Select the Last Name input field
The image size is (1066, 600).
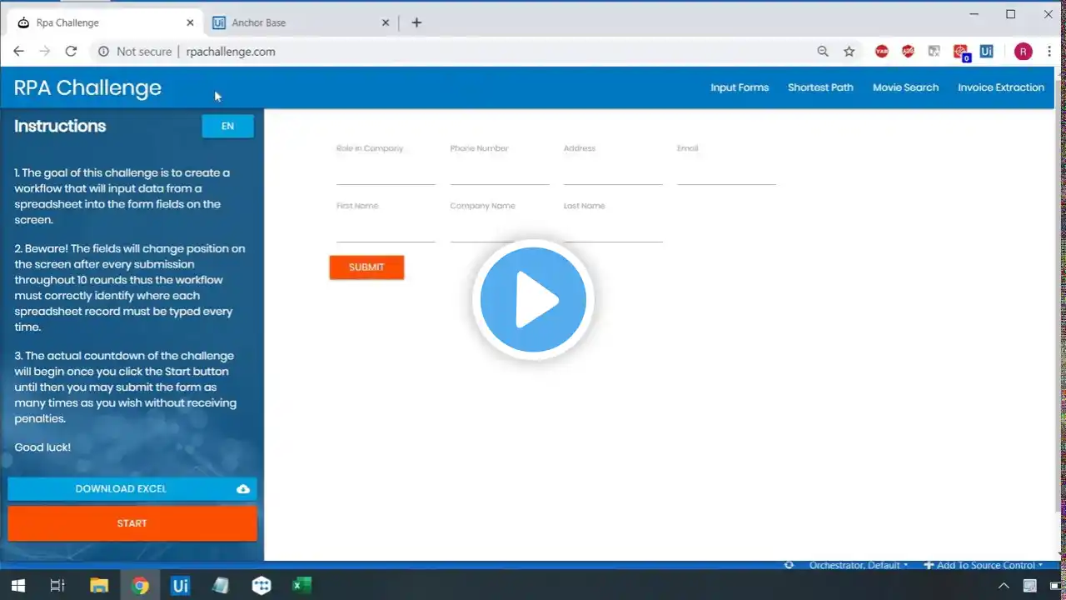(613, 231)
